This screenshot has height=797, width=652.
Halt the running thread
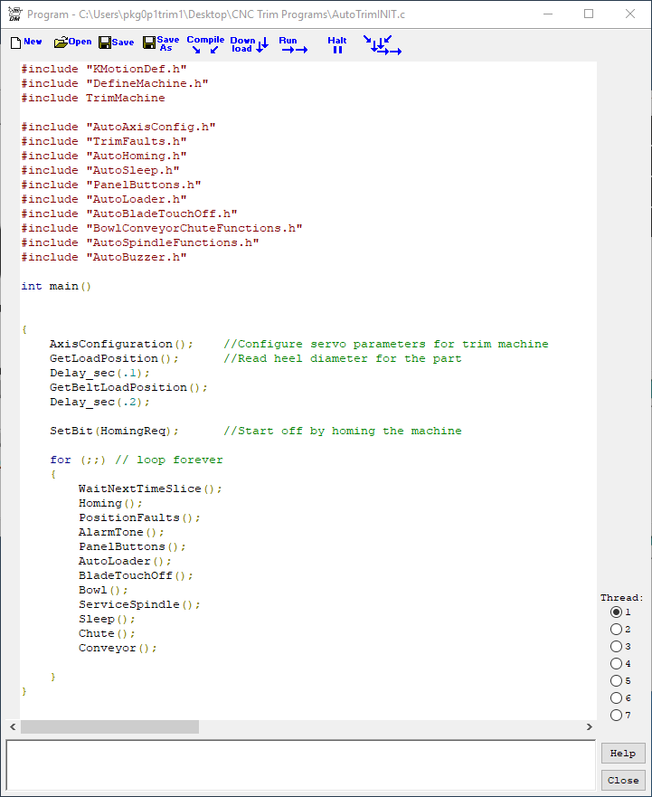pyautogui.click(x=337, y=44)
